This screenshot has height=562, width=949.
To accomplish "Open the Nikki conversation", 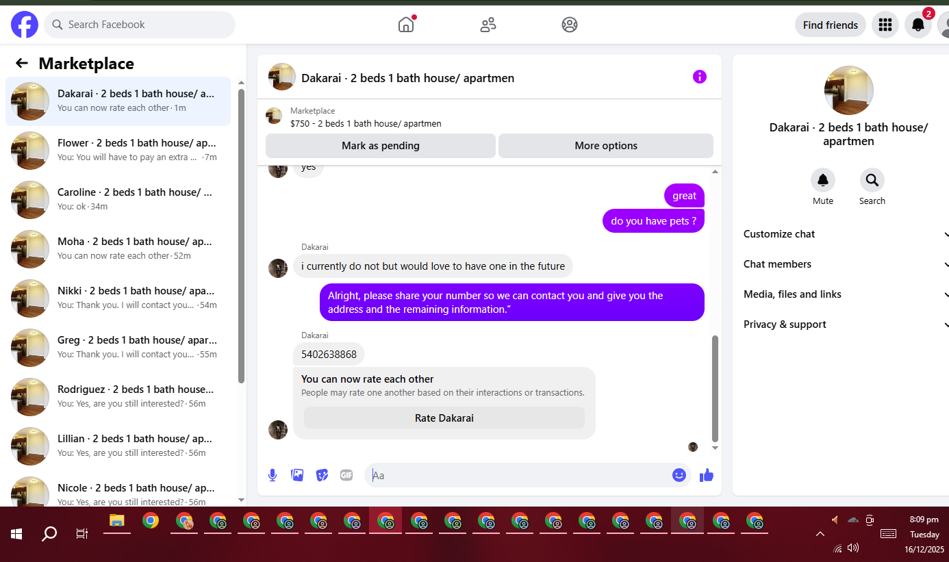I will click(x=118, y=298).
